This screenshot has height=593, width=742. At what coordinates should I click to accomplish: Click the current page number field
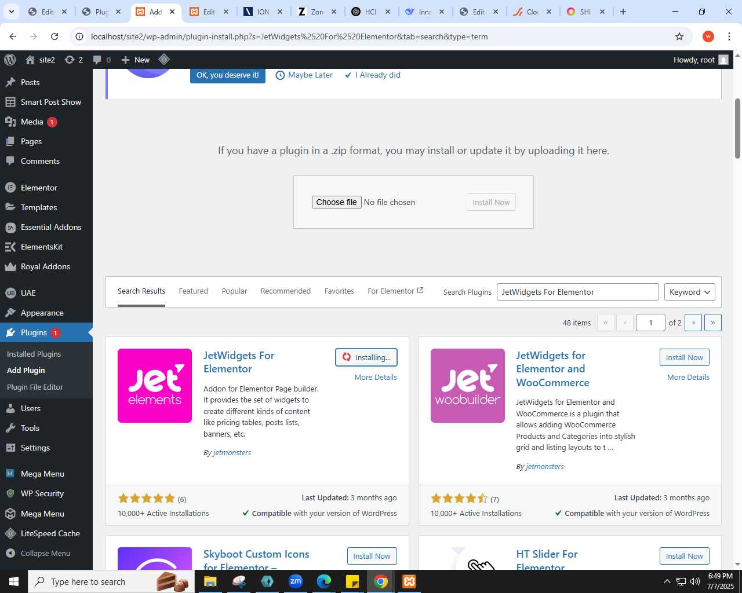point(650,323)
